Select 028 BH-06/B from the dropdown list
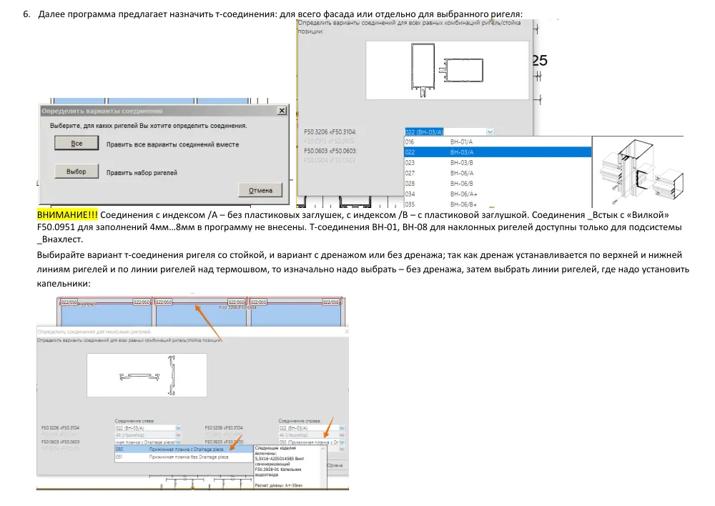This screenshot has height=506, width=715. (498, 184)
